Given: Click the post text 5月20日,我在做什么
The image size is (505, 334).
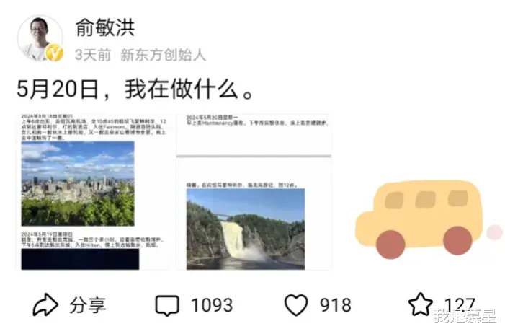Looking at the screenshot, I should [x=135, y=89].
